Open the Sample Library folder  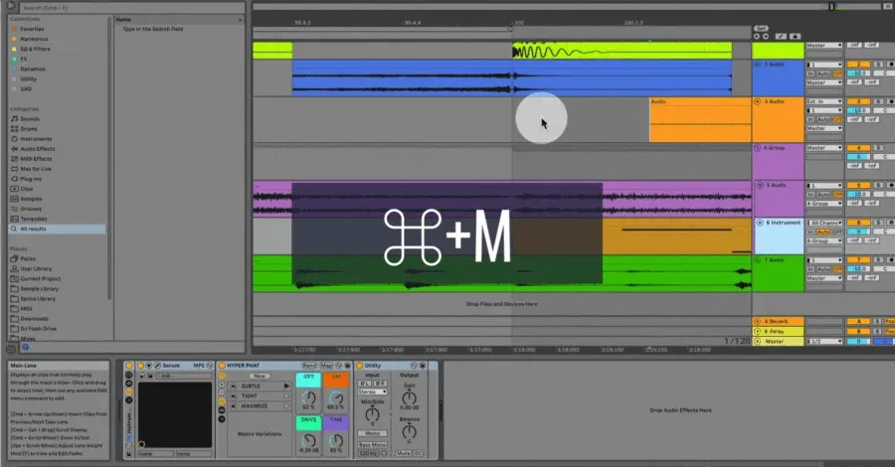(40, 288)
